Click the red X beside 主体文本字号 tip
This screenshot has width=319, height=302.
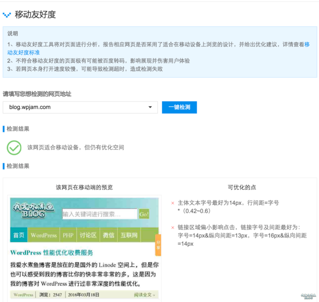point(172,203)
